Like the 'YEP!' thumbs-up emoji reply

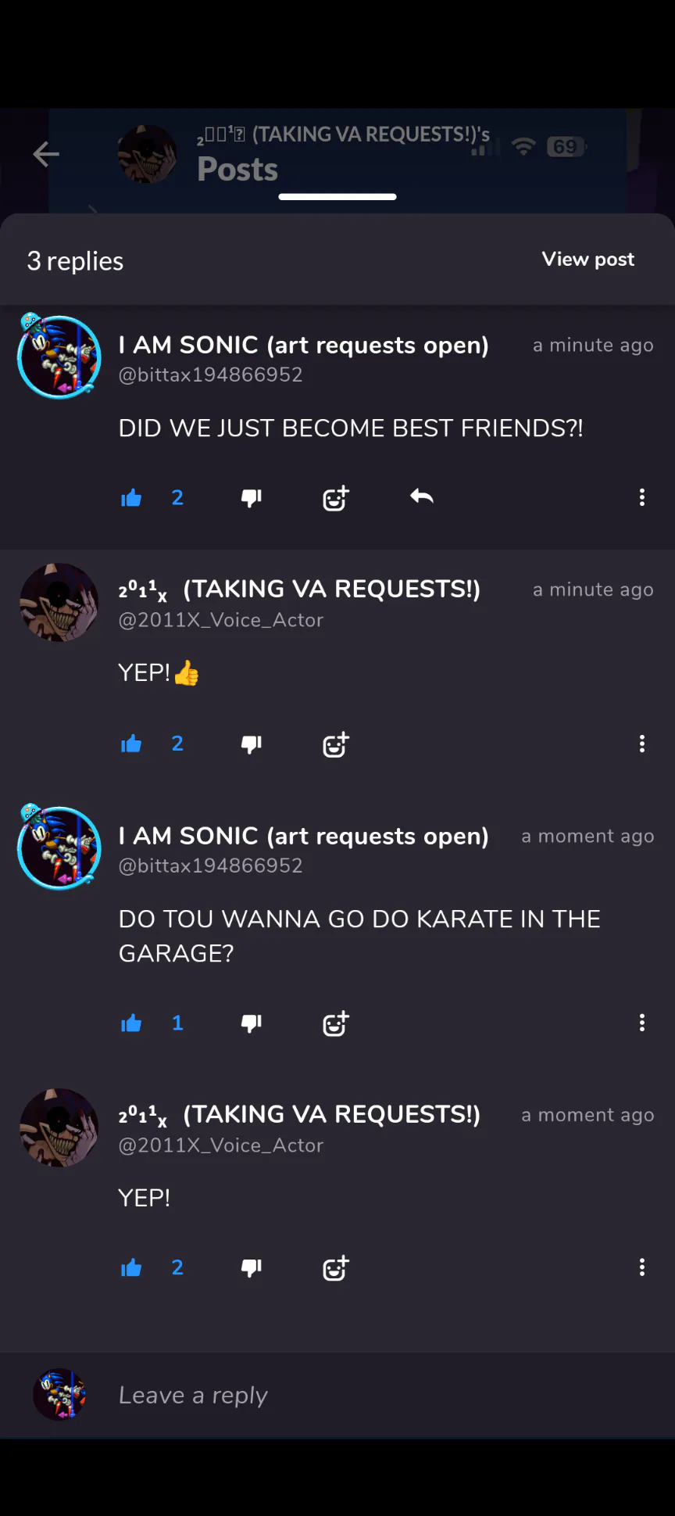click(131, 744)
